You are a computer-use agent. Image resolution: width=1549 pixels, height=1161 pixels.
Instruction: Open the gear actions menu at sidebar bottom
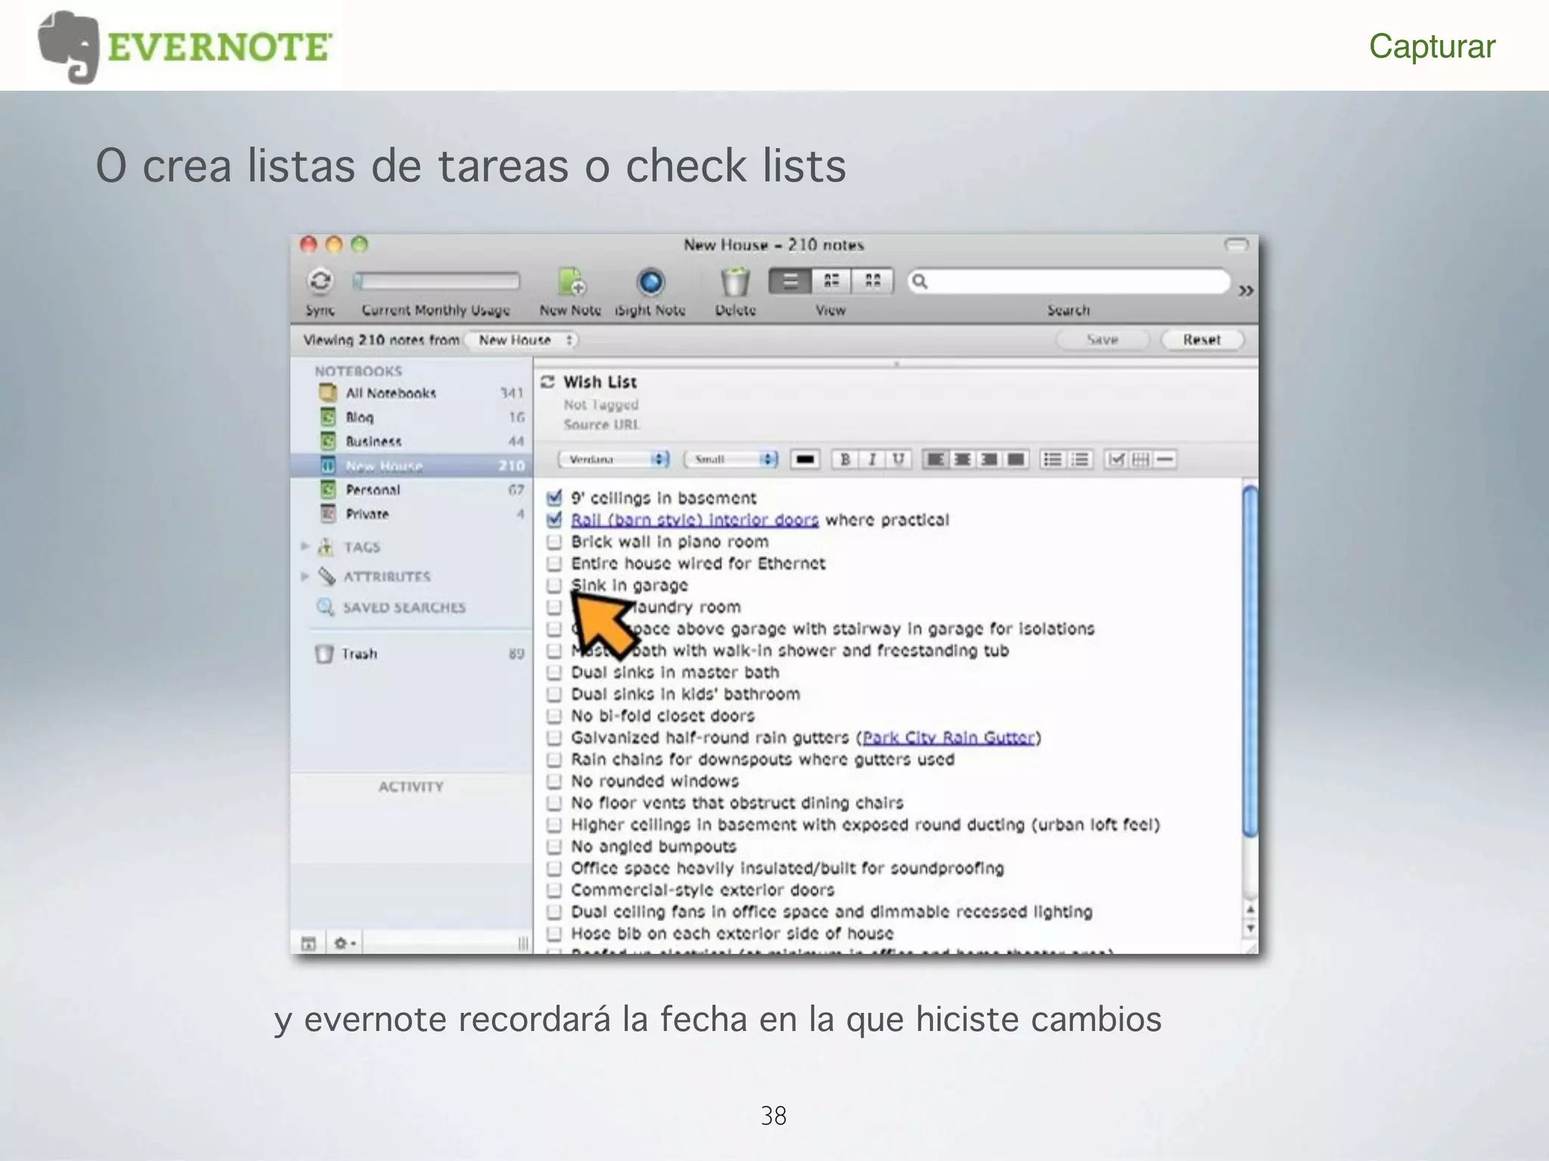coord(344,943)
